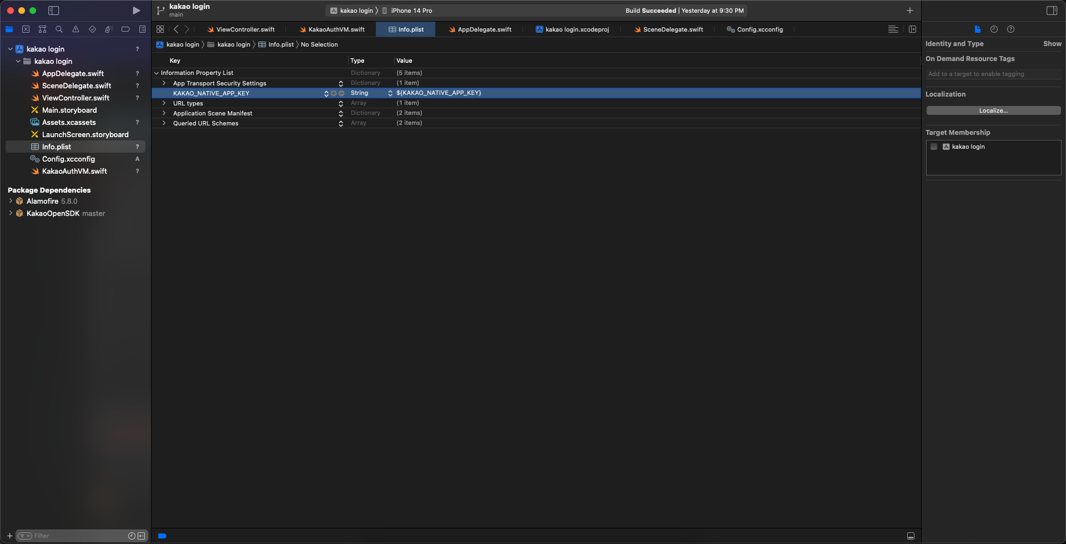Screen dimensions: 1066x544
Task: Collapse Information Property List
Action: [157, 73]
